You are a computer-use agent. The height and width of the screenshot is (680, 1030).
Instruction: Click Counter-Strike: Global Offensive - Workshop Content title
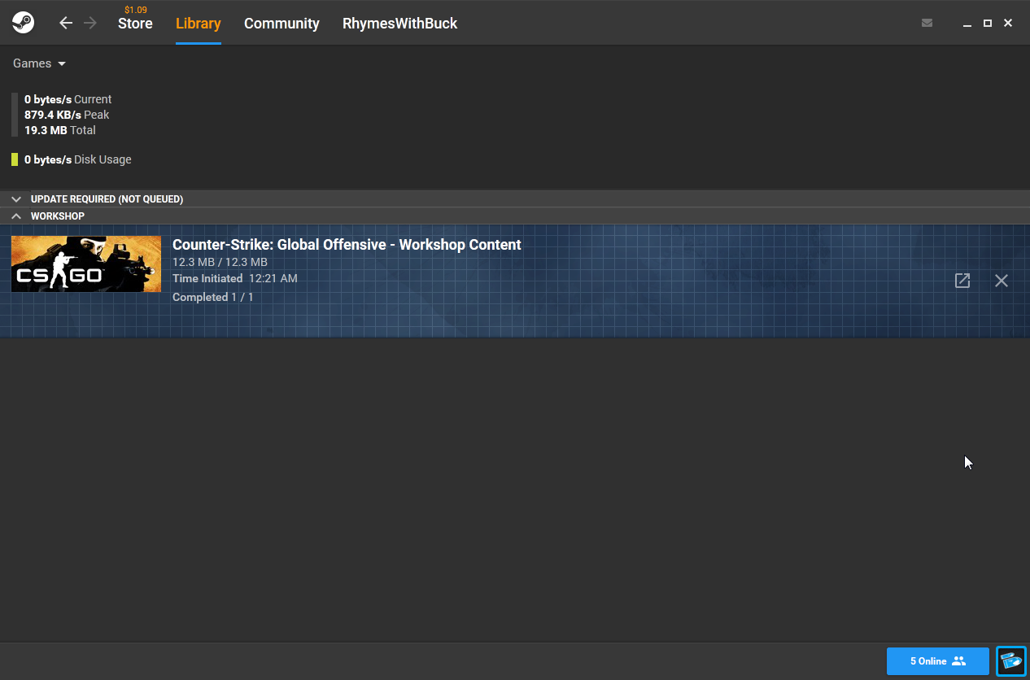pyautogui.click(x=347, y=245)
